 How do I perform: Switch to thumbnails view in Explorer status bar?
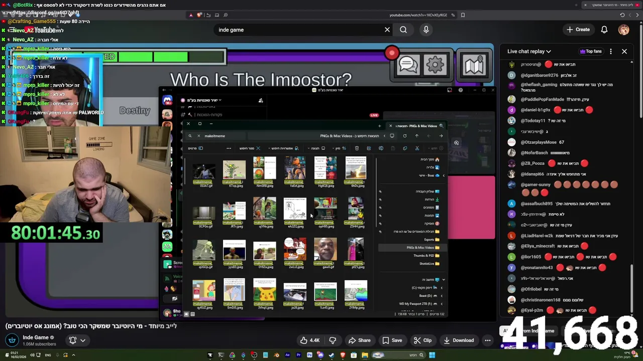[186, 314]
